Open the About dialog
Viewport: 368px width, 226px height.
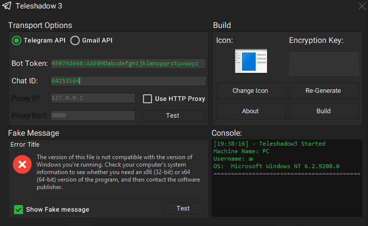[x=250, y=111]
